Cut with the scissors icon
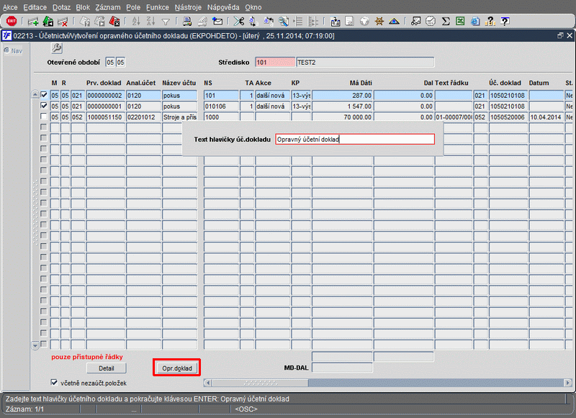 click(239, 22)
